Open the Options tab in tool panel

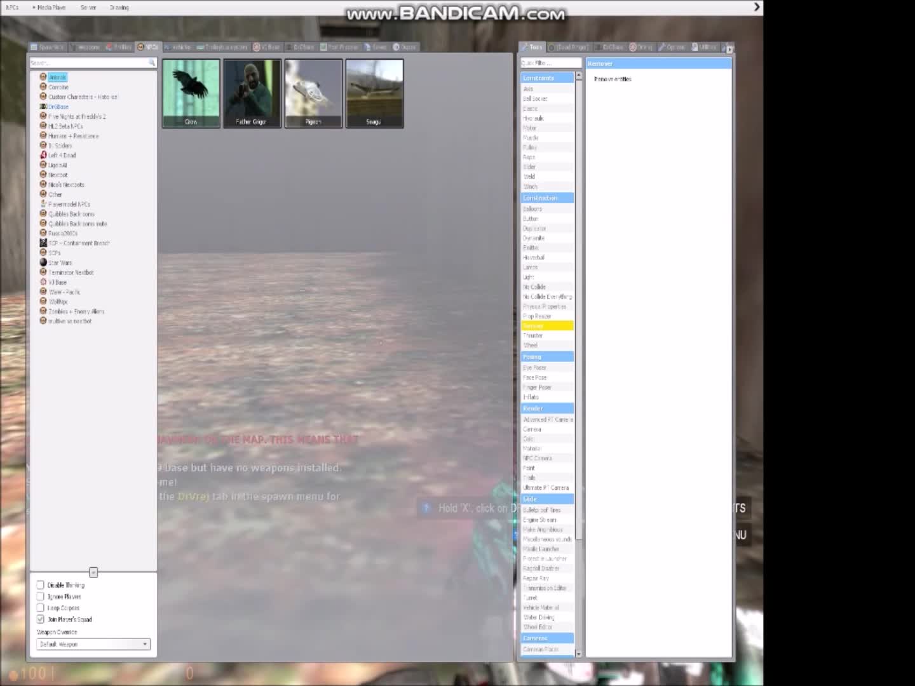pyautogui.click(x=672, y=47)
